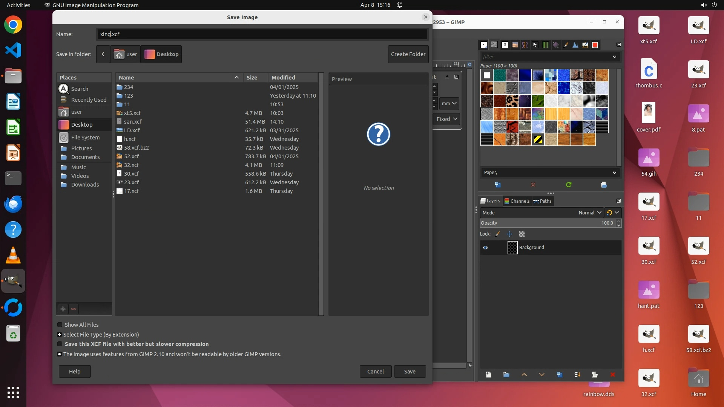
Task: Delete layer with the red X icon
Action: pos(612,375)
